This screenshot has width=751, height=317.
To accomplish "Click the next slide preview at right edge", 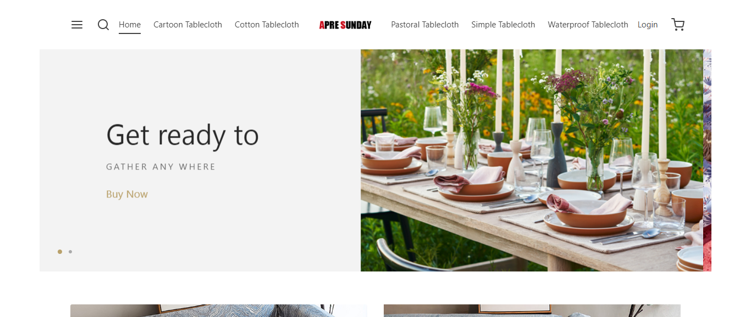I will [x=708, y=160].
